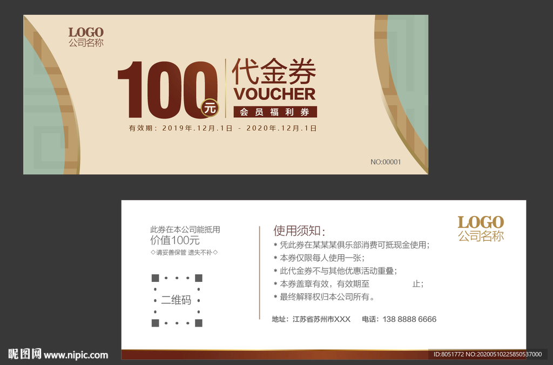Image resolution: width=553 pixels, height=365 pixels.
Task: Click the 价值100元 text
Action: 175,240
